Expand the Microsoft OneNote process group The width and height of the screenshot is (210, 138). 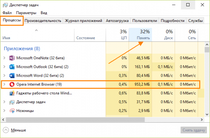click(x=4, y=58)
